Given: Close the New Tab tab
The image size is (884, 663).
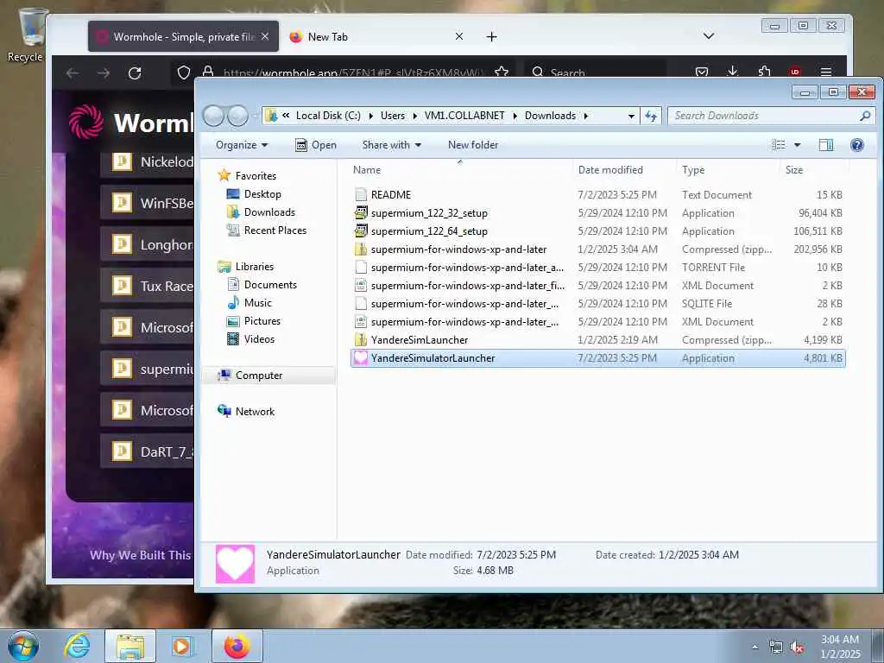Looking at the screenshot, I should [x=459, y=36].
